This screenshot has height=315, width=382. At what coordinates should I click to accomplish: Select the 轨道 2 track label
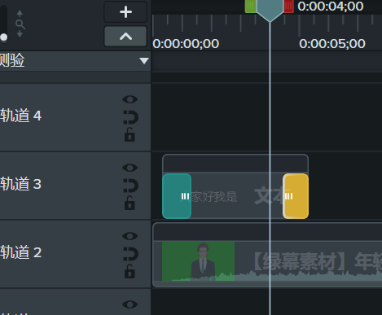(20, 252)
